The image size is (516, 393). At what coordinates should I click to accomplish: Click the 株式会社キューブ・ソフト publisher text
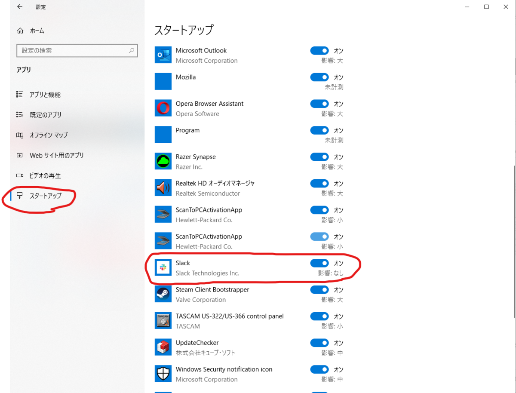206,353
